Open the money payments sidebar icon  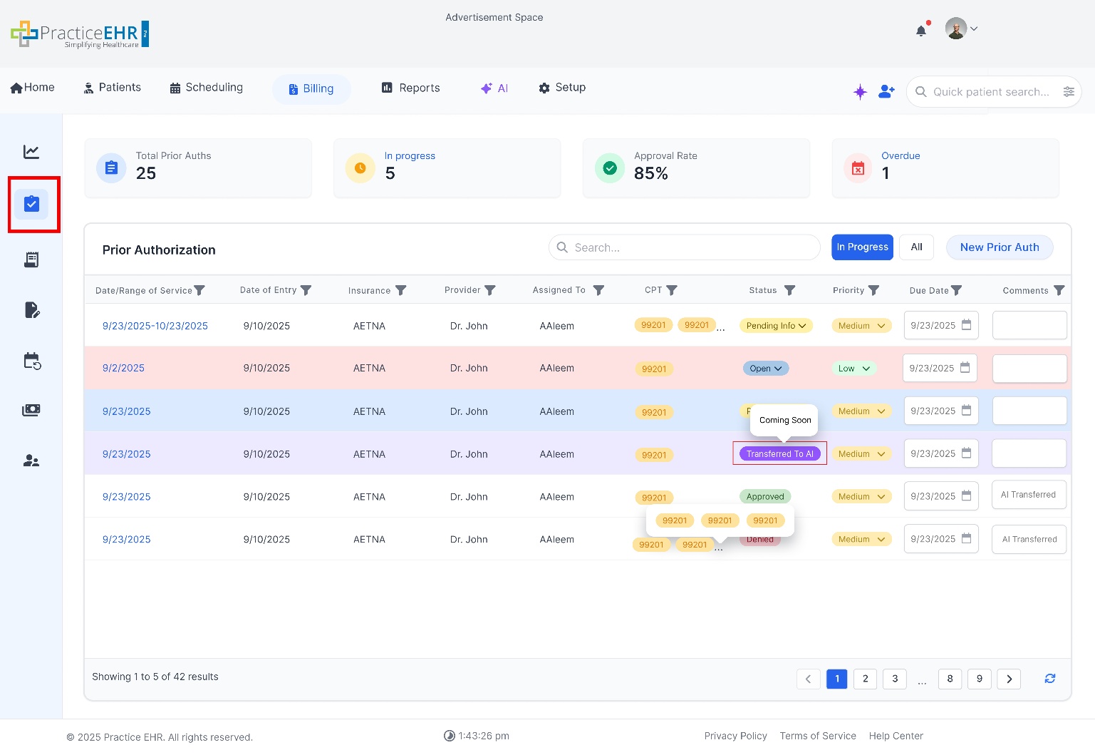(x=31, y=410)
